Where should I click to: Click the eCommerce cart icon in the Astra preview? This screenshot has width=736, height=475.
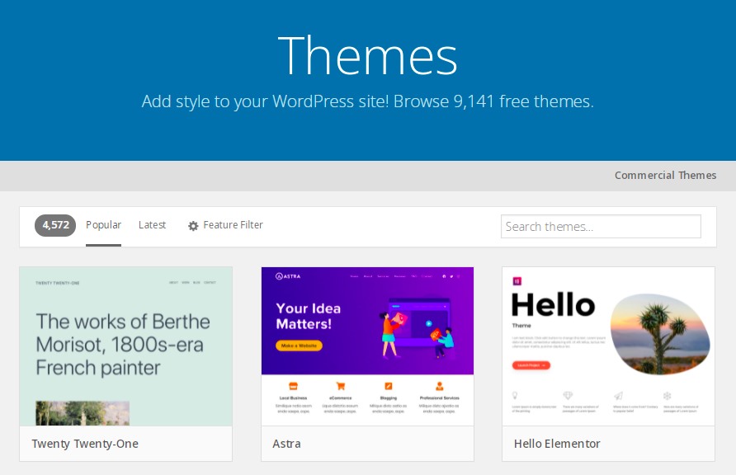[x=341, y=387]
